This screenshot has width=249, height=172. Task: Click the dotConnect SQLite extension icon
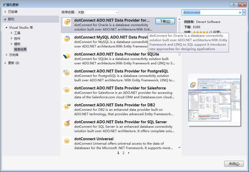coord(67,56)
